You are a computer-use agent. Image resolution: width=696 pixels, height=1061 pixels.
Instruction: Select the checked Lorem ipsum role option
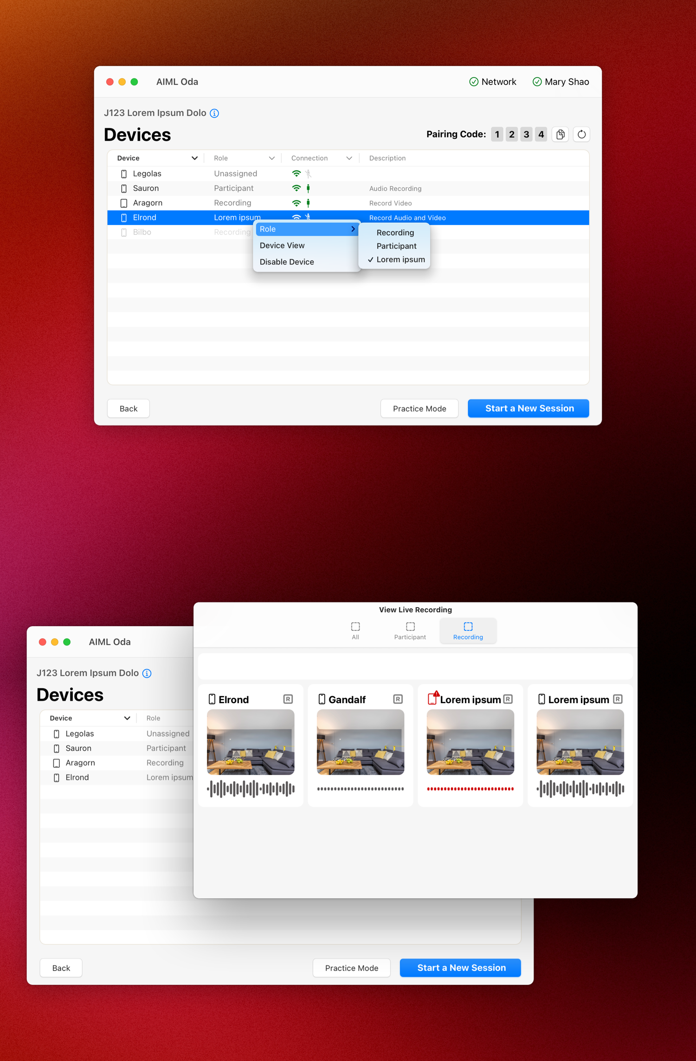(x=400, y=259)
